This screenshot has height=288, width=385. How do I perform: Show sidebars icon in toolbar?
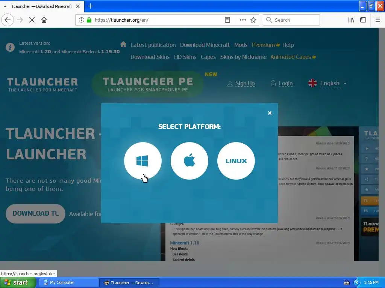click(363, 20)
